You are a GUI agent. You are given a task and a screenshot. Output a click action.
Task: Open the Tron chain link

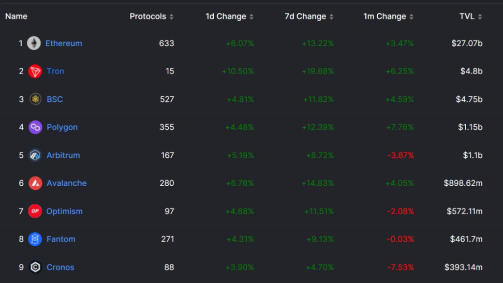55,71
